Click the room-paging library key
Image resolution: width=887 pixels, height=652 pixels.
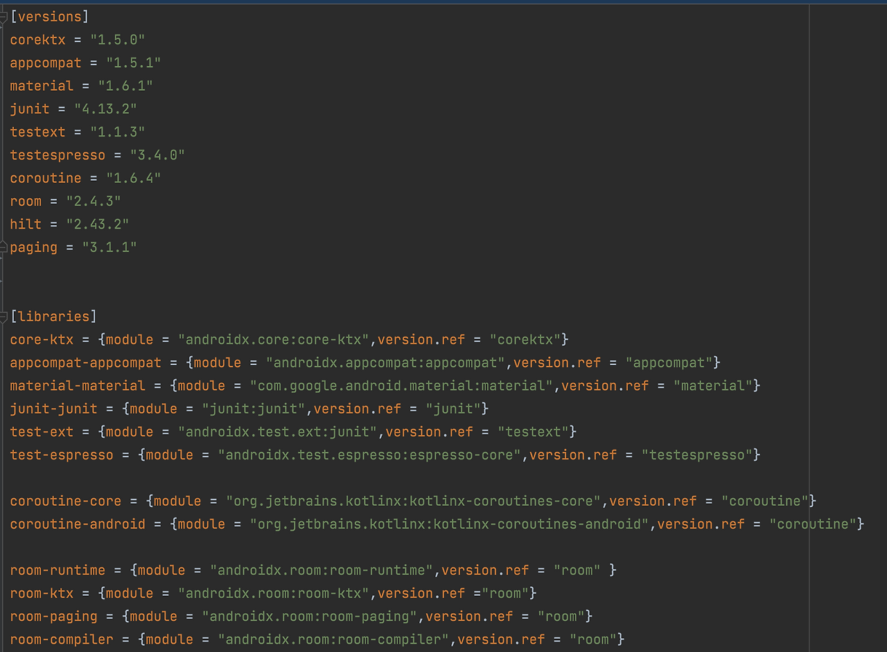tap(53, 617)
